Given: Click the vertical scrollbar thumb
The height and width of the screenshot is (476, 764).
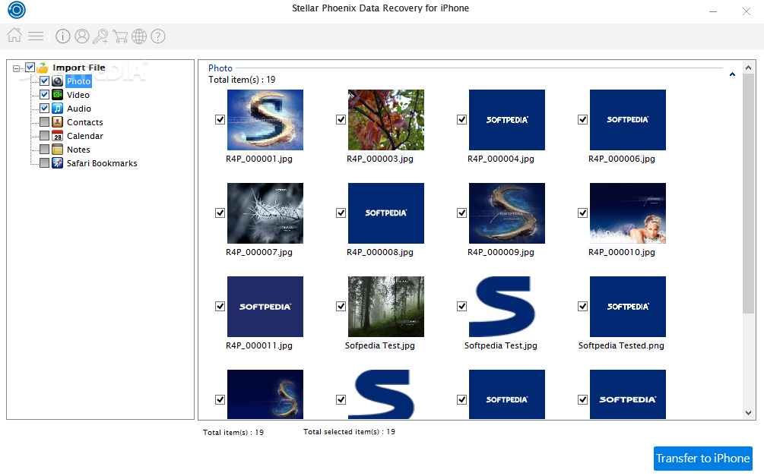Looking at the screenshot, I should (748, 194).
